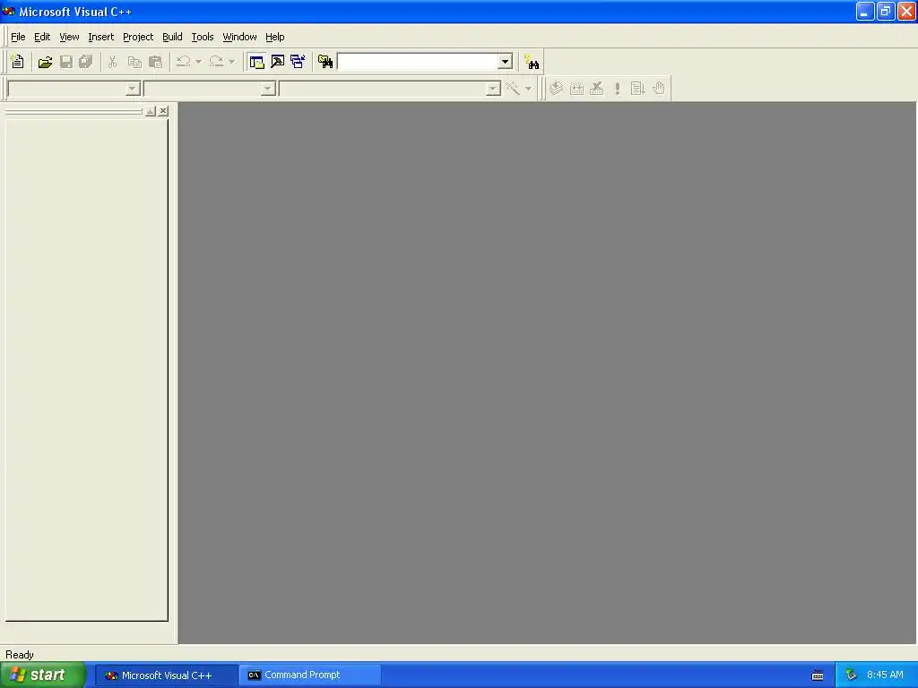Click the Copy icon in toolbar
Screen dimensions: 918x688
[134, 62]
